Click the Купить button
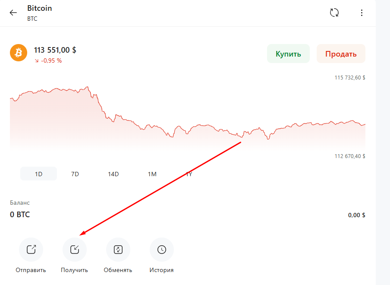This screenshot has width=390, height=285. 288,54
